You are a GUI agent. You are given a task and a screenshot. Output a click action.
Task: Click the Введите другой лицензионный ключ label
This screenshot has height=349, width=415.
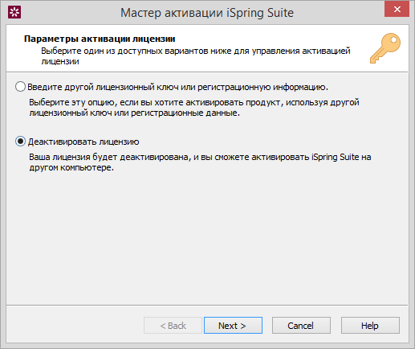pyautogui.click(x=177, y=87)
